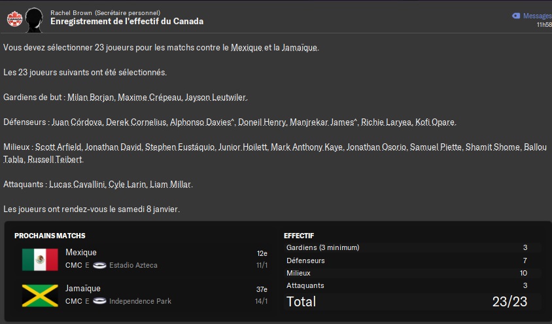Click the stadium icon beside Independence Park
Screen dimensions: 552x324
pyautogui.click(x=99, y=301)
